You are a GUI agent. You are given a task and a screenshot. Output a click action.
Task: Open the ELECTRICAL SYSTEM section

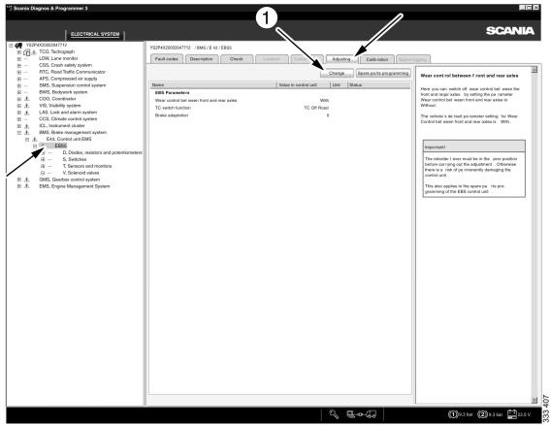coord(95,34)
